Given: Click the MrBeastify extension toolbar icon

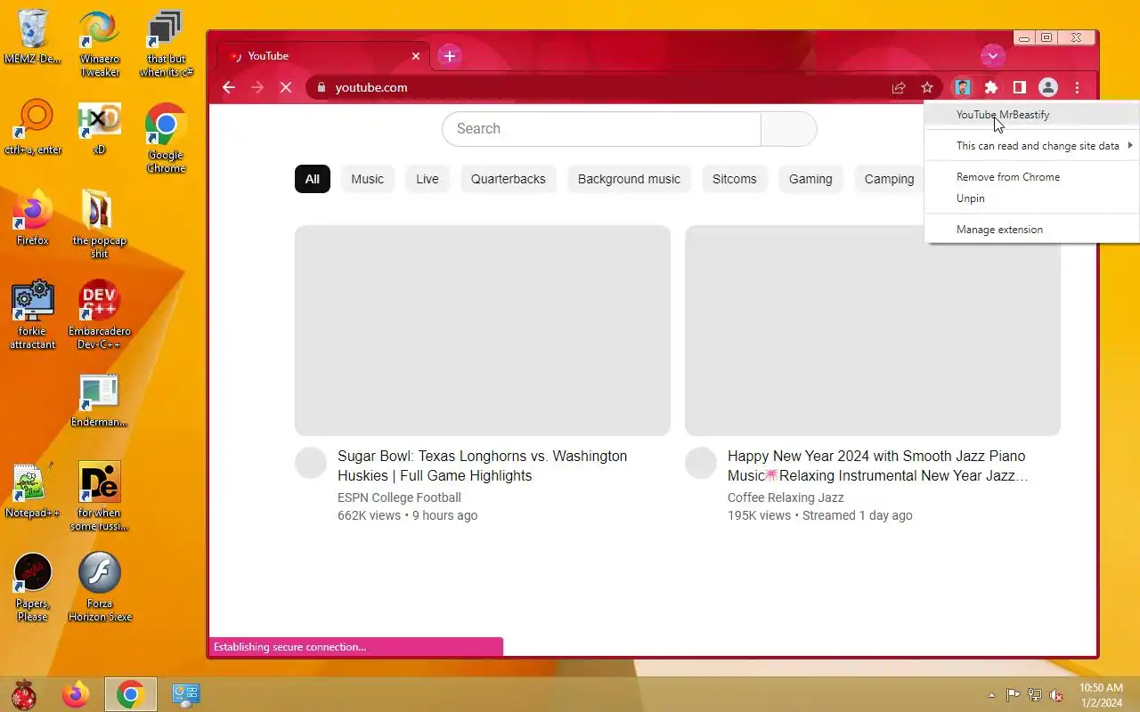Looking at the screenshot, I should 963,87.
